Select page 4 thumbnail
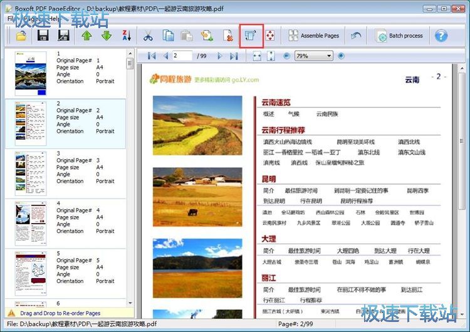The image size is (470, 332). (x=31, y=224)
